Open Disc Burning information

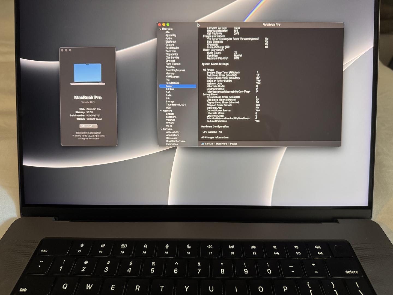point(172,58)
